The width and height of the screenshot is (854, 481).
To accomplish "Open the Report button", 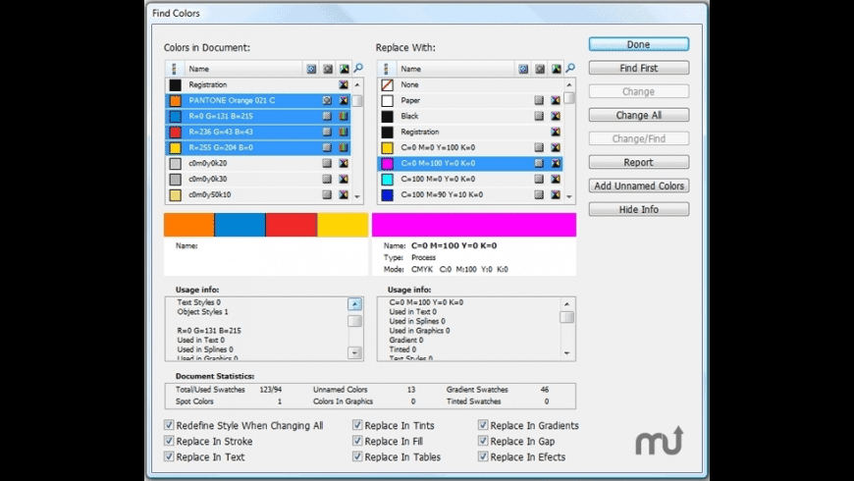I will [639, 162].
